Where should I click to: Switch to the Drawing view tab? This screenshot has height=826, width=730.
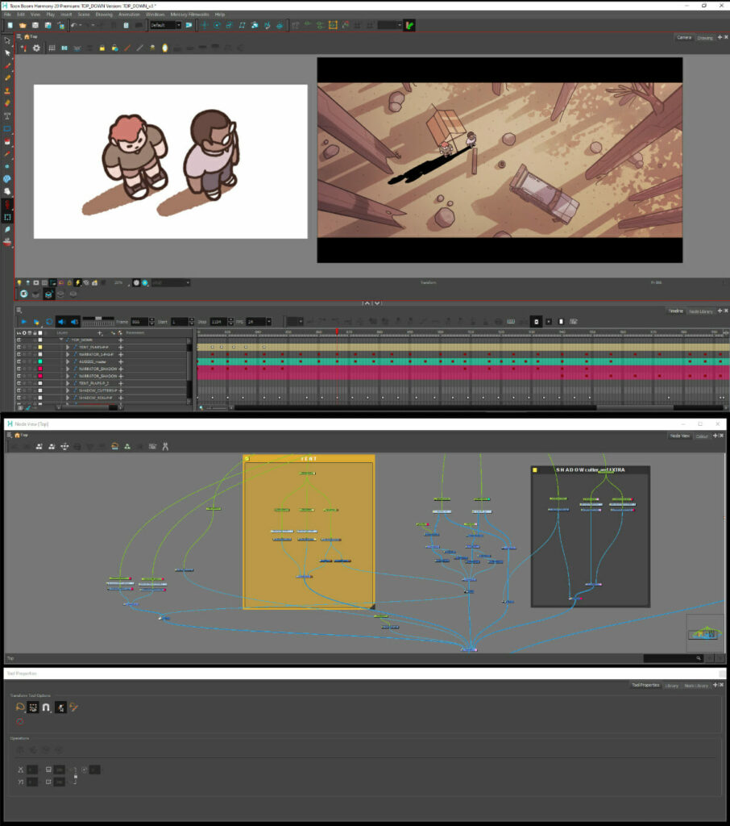pos(705,37)
